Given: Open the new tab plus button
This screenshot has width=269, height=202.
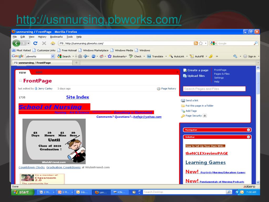Looking at the screenshot, I should click(76, 63).
